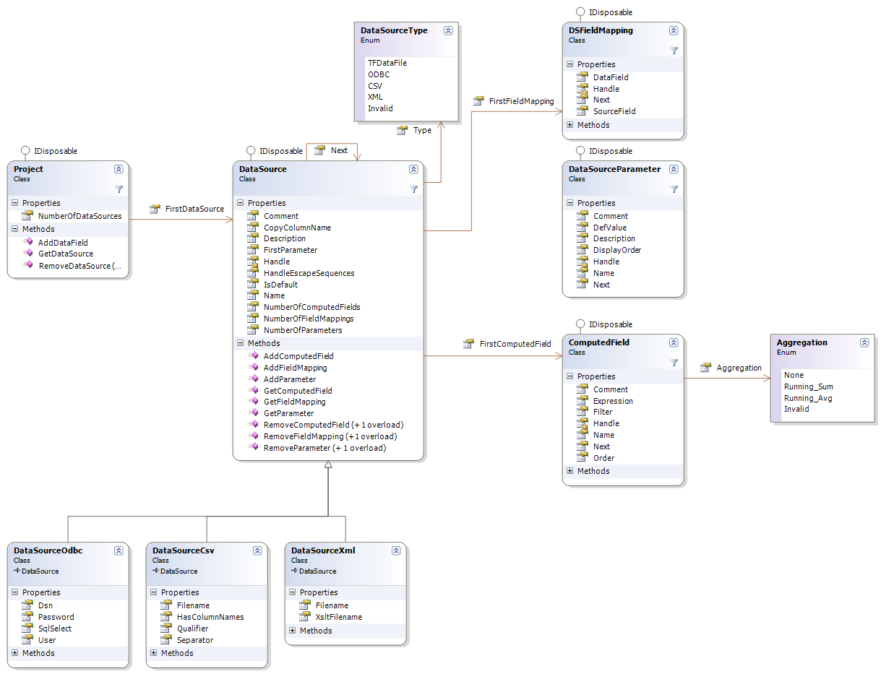The image size is (881, 674).
Task: Collapse the DataSourceType enum with chevron
Action: pyautogui.click(x=448, y=30)
